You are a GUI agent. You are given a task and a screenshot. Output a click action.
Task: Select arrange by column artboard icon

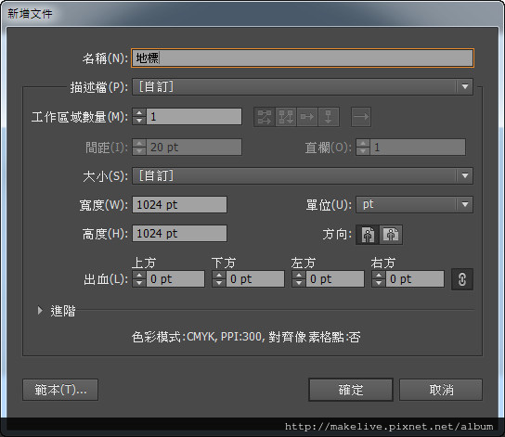coord(329,117)
